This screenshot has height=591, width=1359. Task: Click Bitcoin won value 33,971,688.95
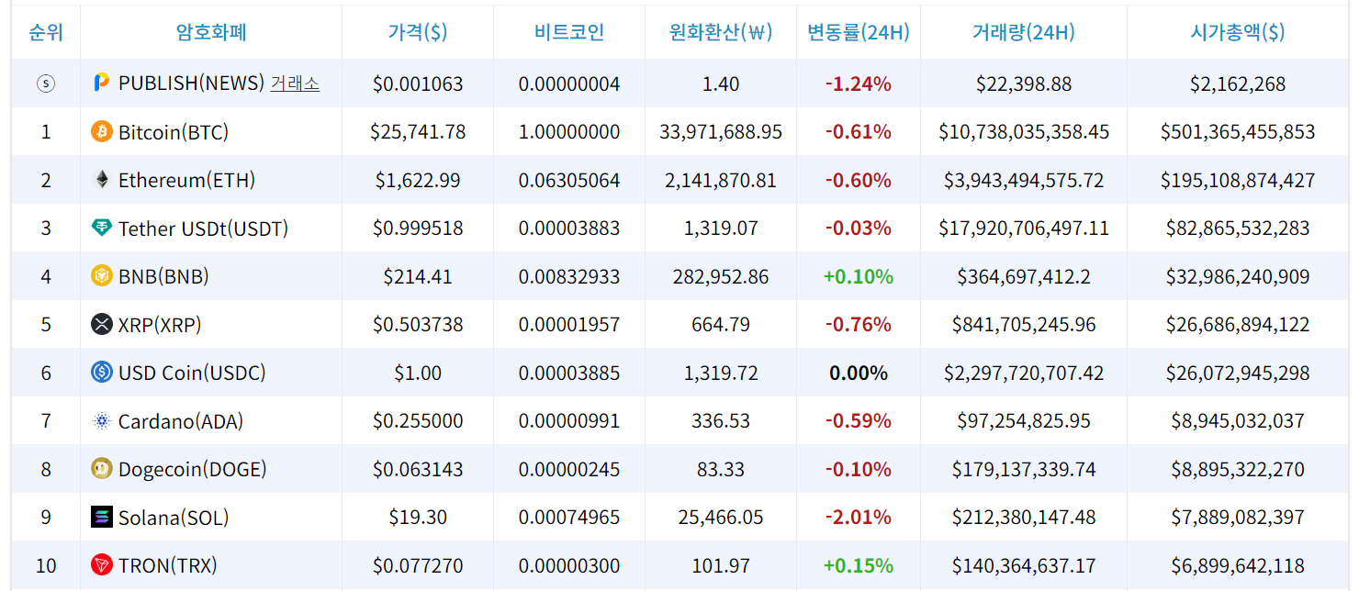coord(721,132)
